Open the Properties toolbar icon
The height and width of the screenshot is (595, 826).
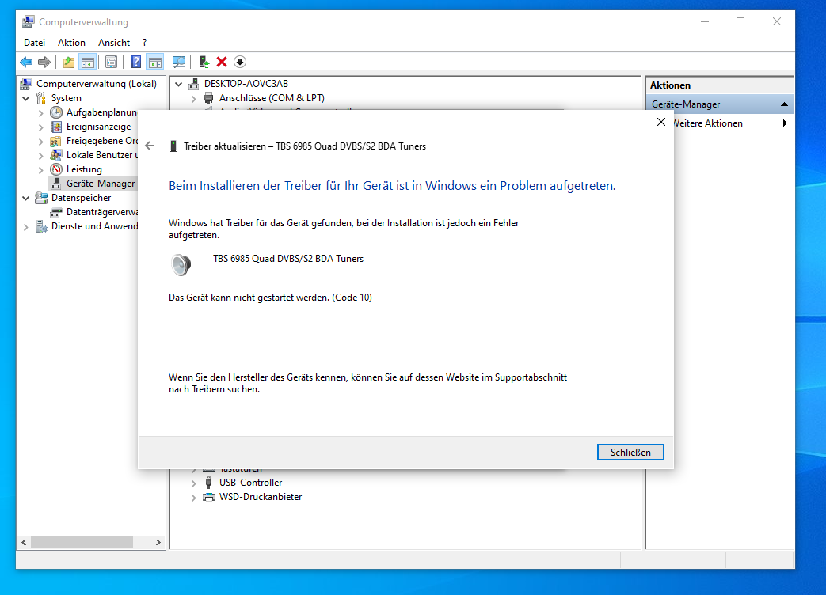111,62
